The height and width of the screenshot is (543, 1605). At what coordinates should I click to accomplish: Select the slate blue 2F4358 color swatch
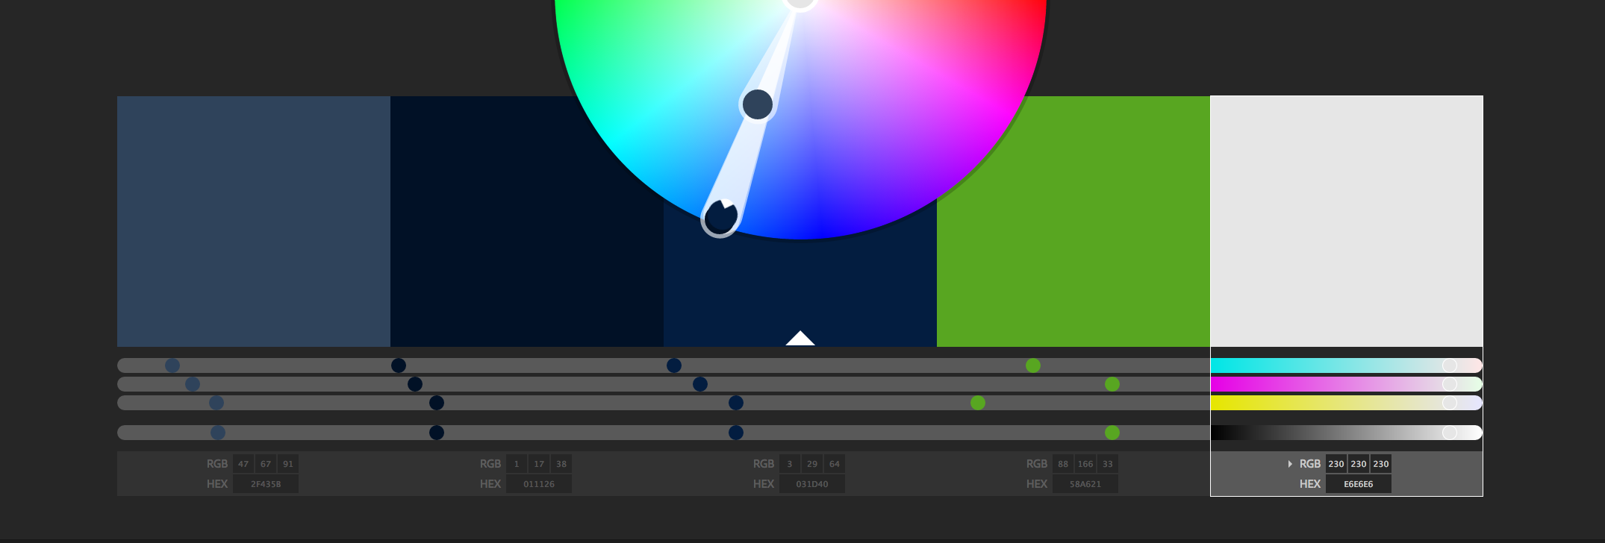(254, 222)
